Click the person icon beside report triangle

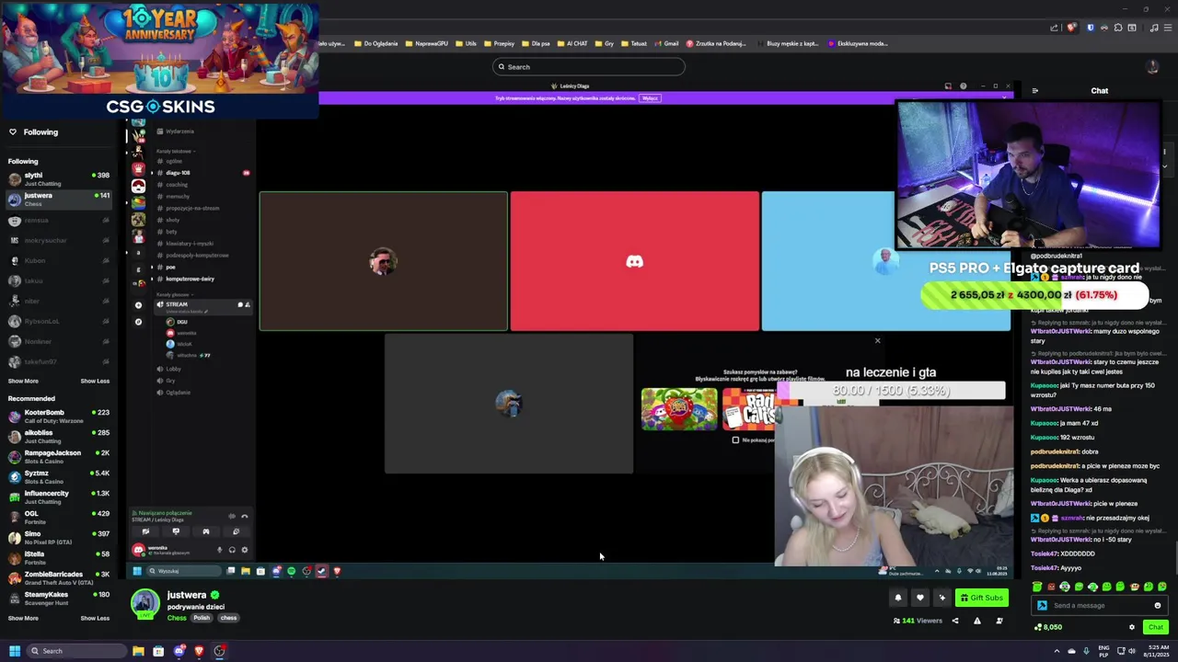(999, 621)
